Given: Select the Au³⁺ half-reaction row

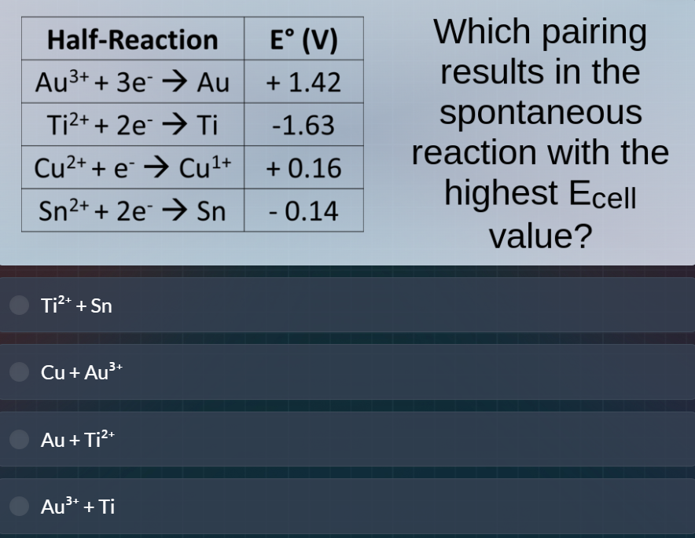Looking at the screenshot, I should (132, 81).
